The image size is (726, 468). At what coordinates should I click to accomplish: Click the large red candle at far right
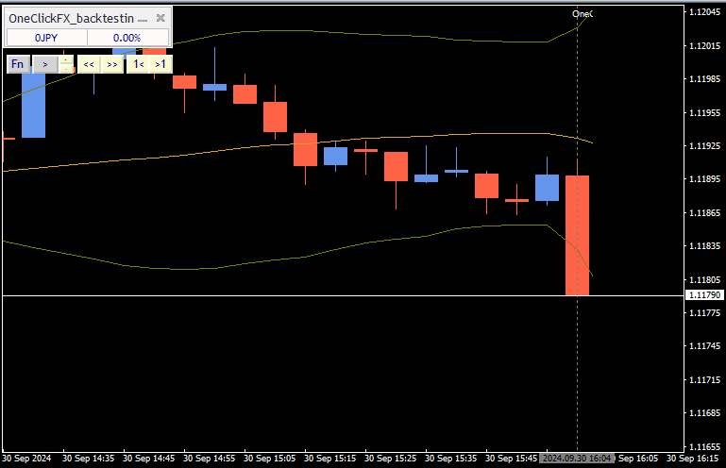tap(577, 236)
